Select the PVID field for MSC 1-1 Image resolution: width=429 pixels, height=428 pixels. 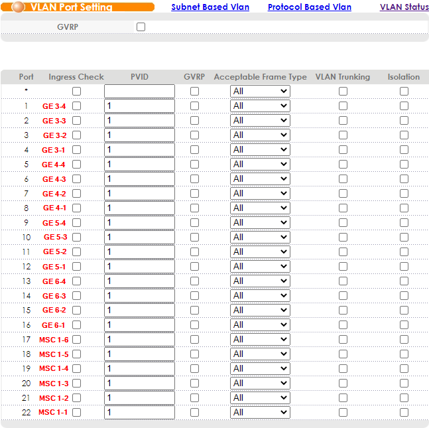(x=139, y=413)
